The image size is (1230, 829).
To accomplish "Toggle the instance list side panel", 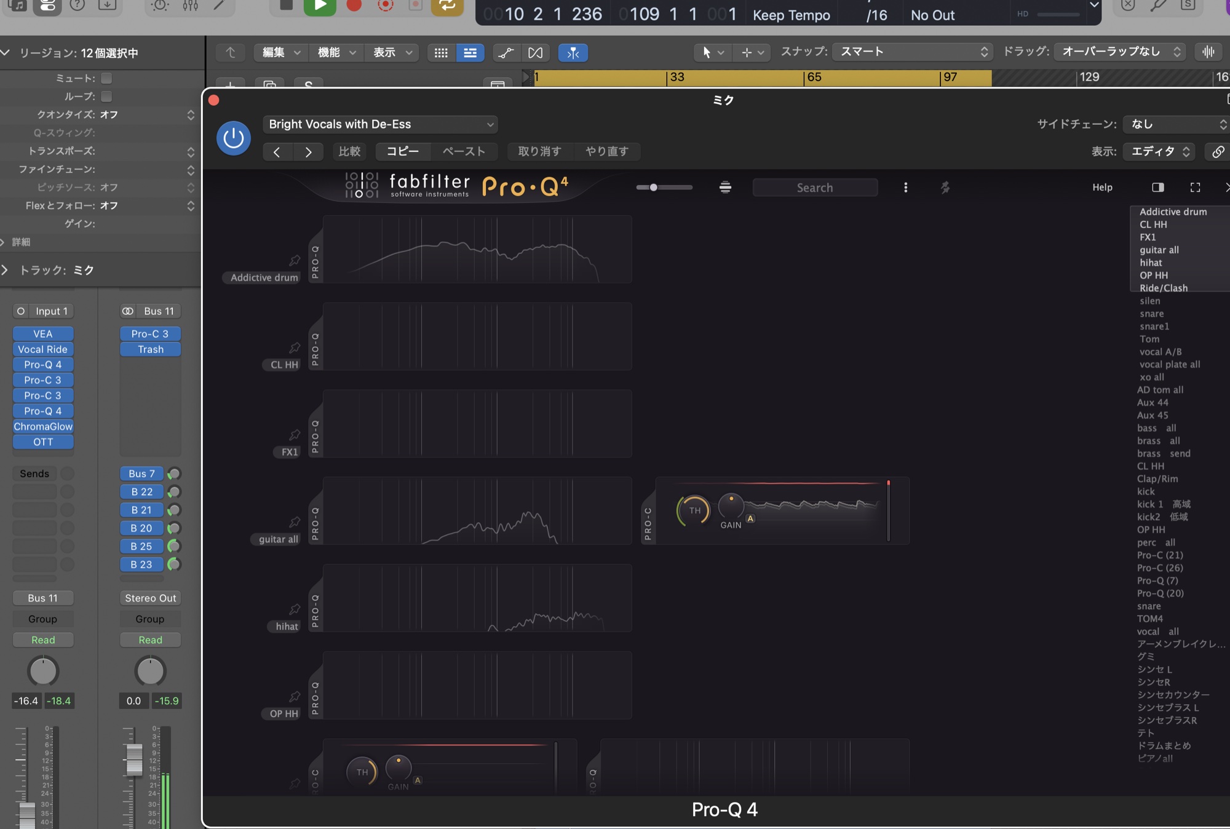I will coord(1157,187).
